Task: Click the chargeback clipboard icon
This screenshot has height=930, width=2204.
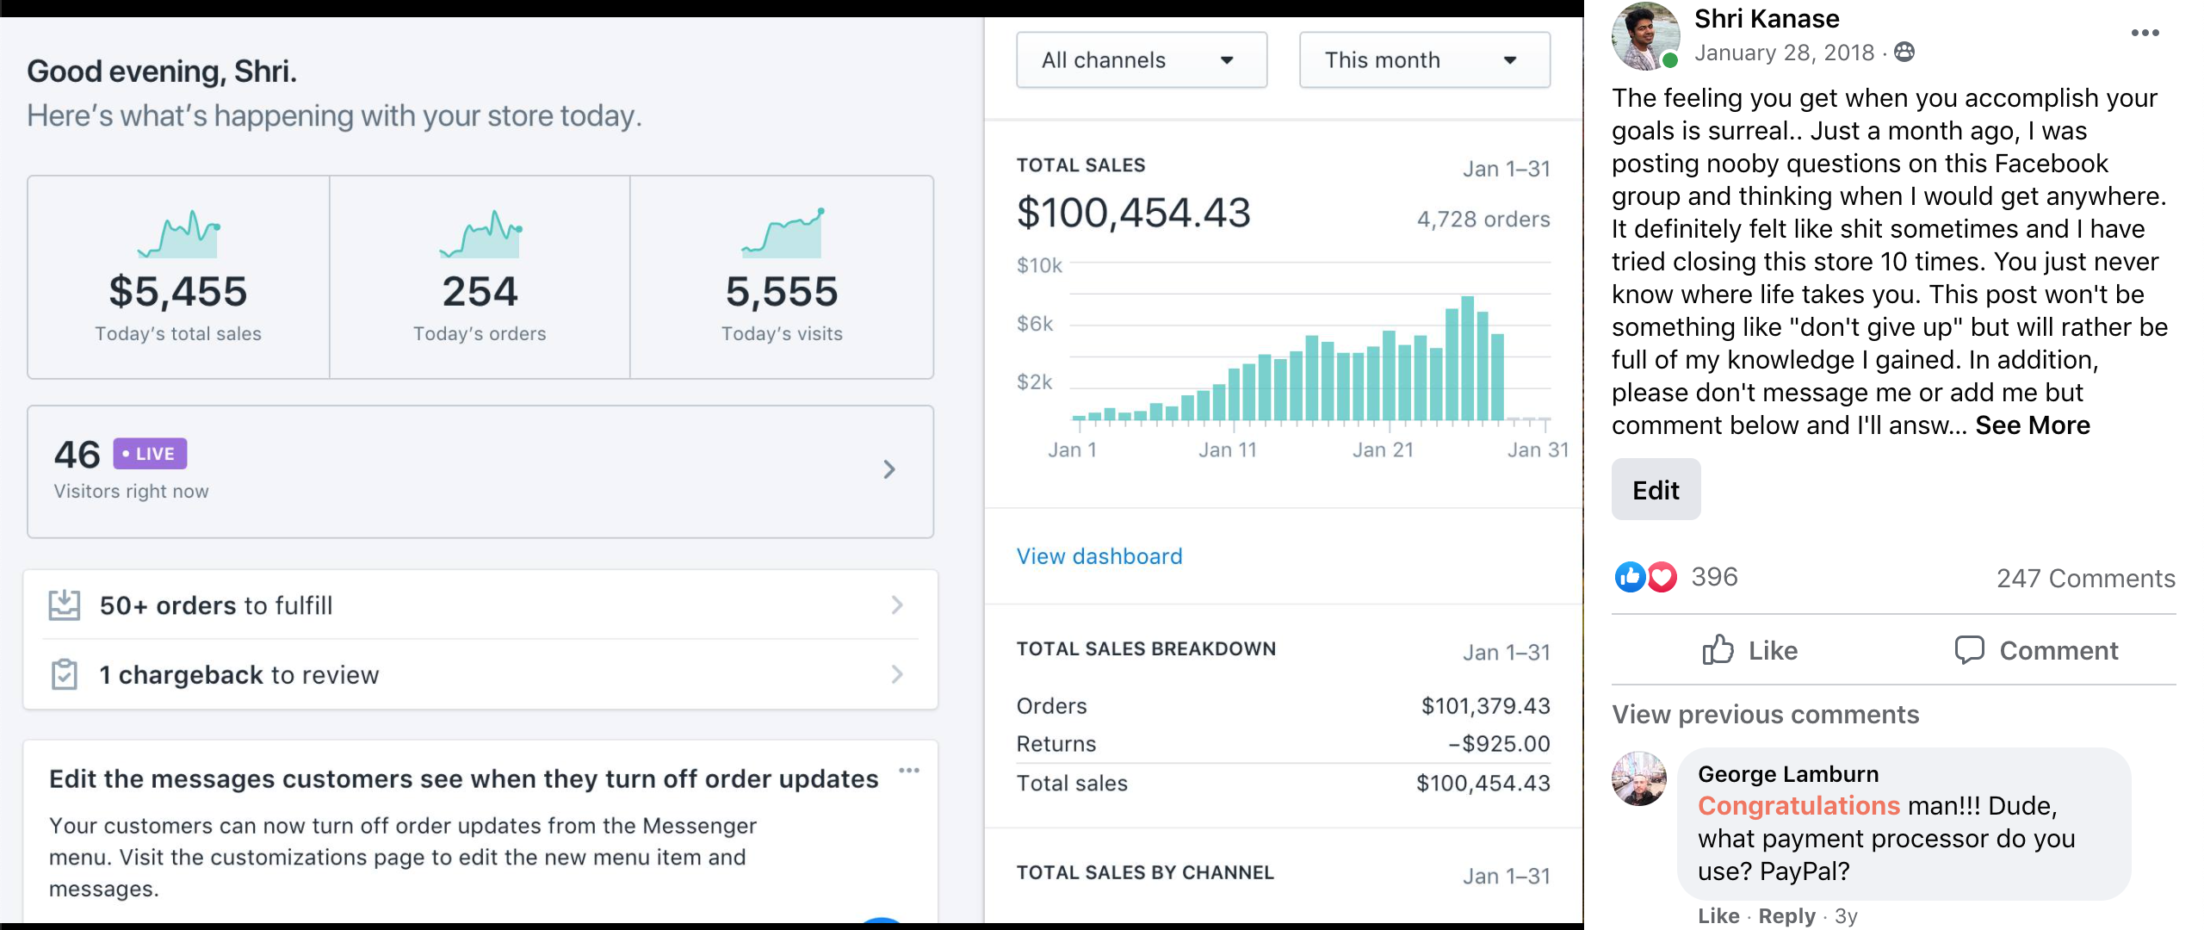Action: 65,674
